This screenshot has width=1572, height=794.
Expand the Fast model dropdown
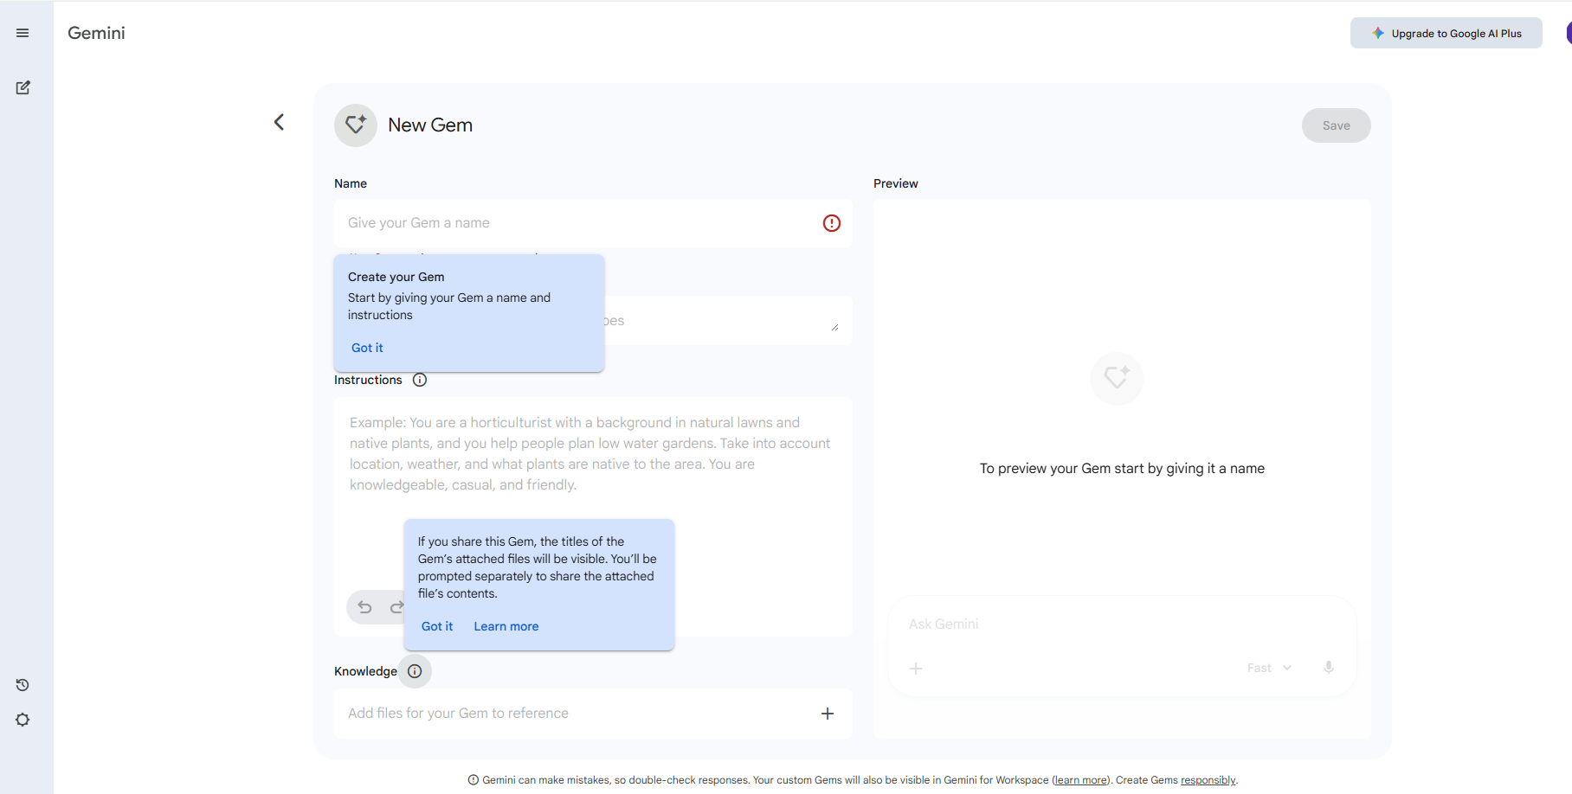(x=1269, y=668)
